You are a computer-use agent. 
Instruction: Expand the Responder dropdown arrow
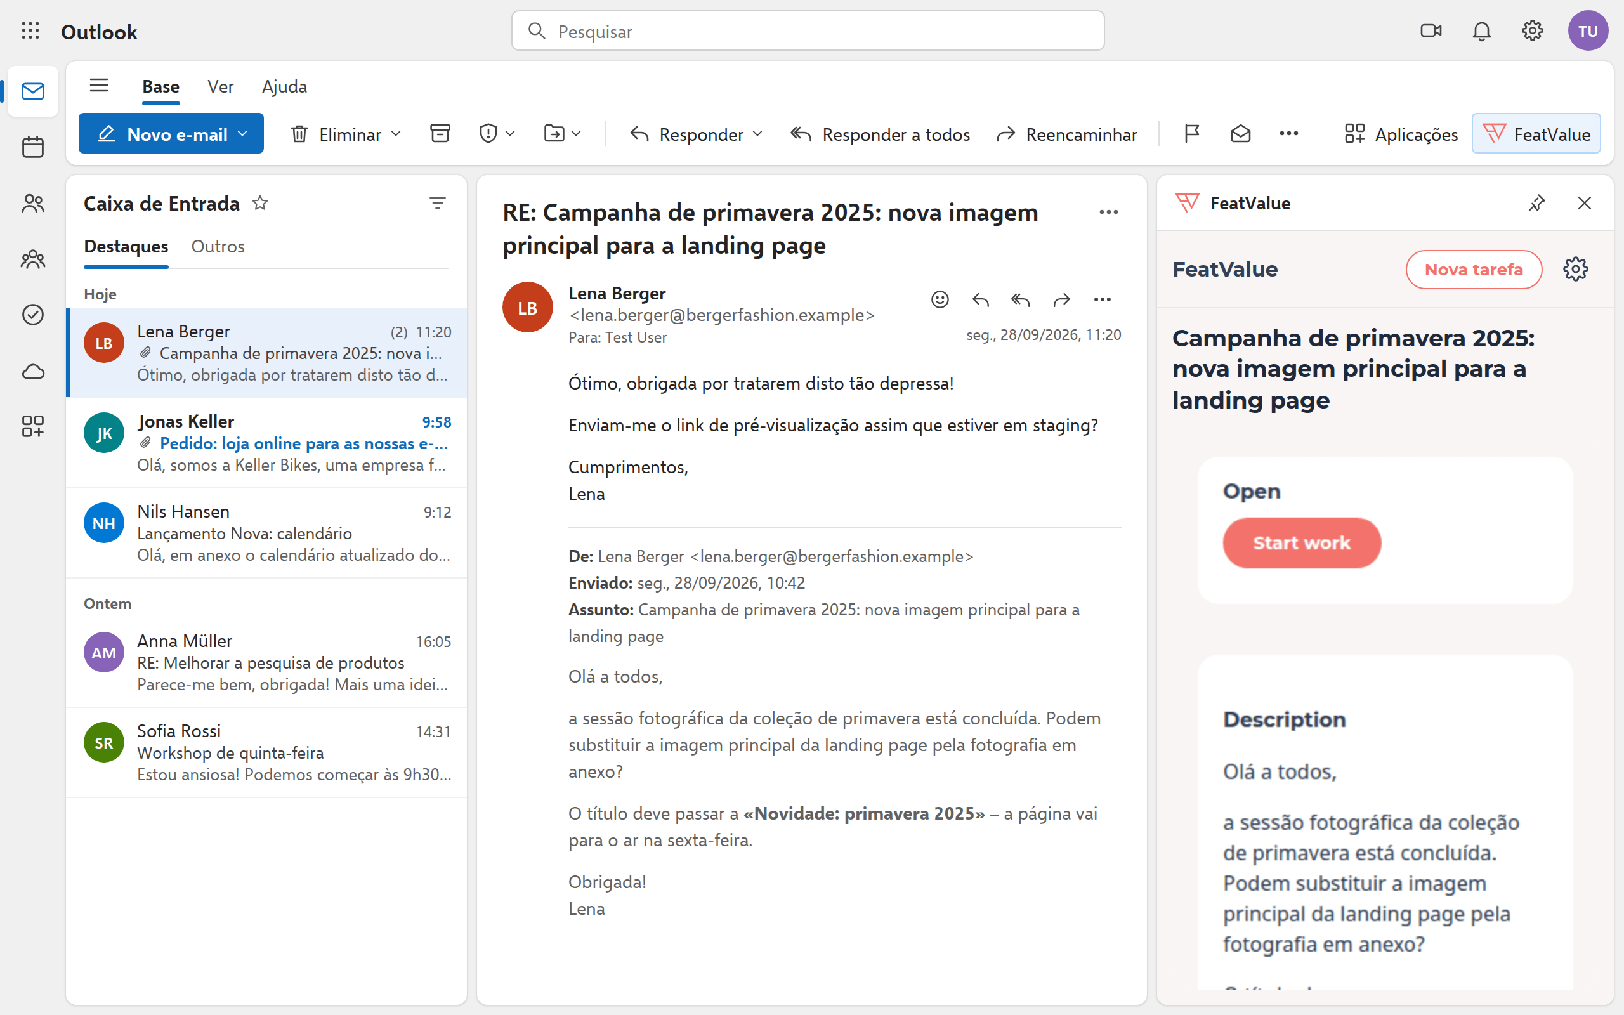(757, 134)
